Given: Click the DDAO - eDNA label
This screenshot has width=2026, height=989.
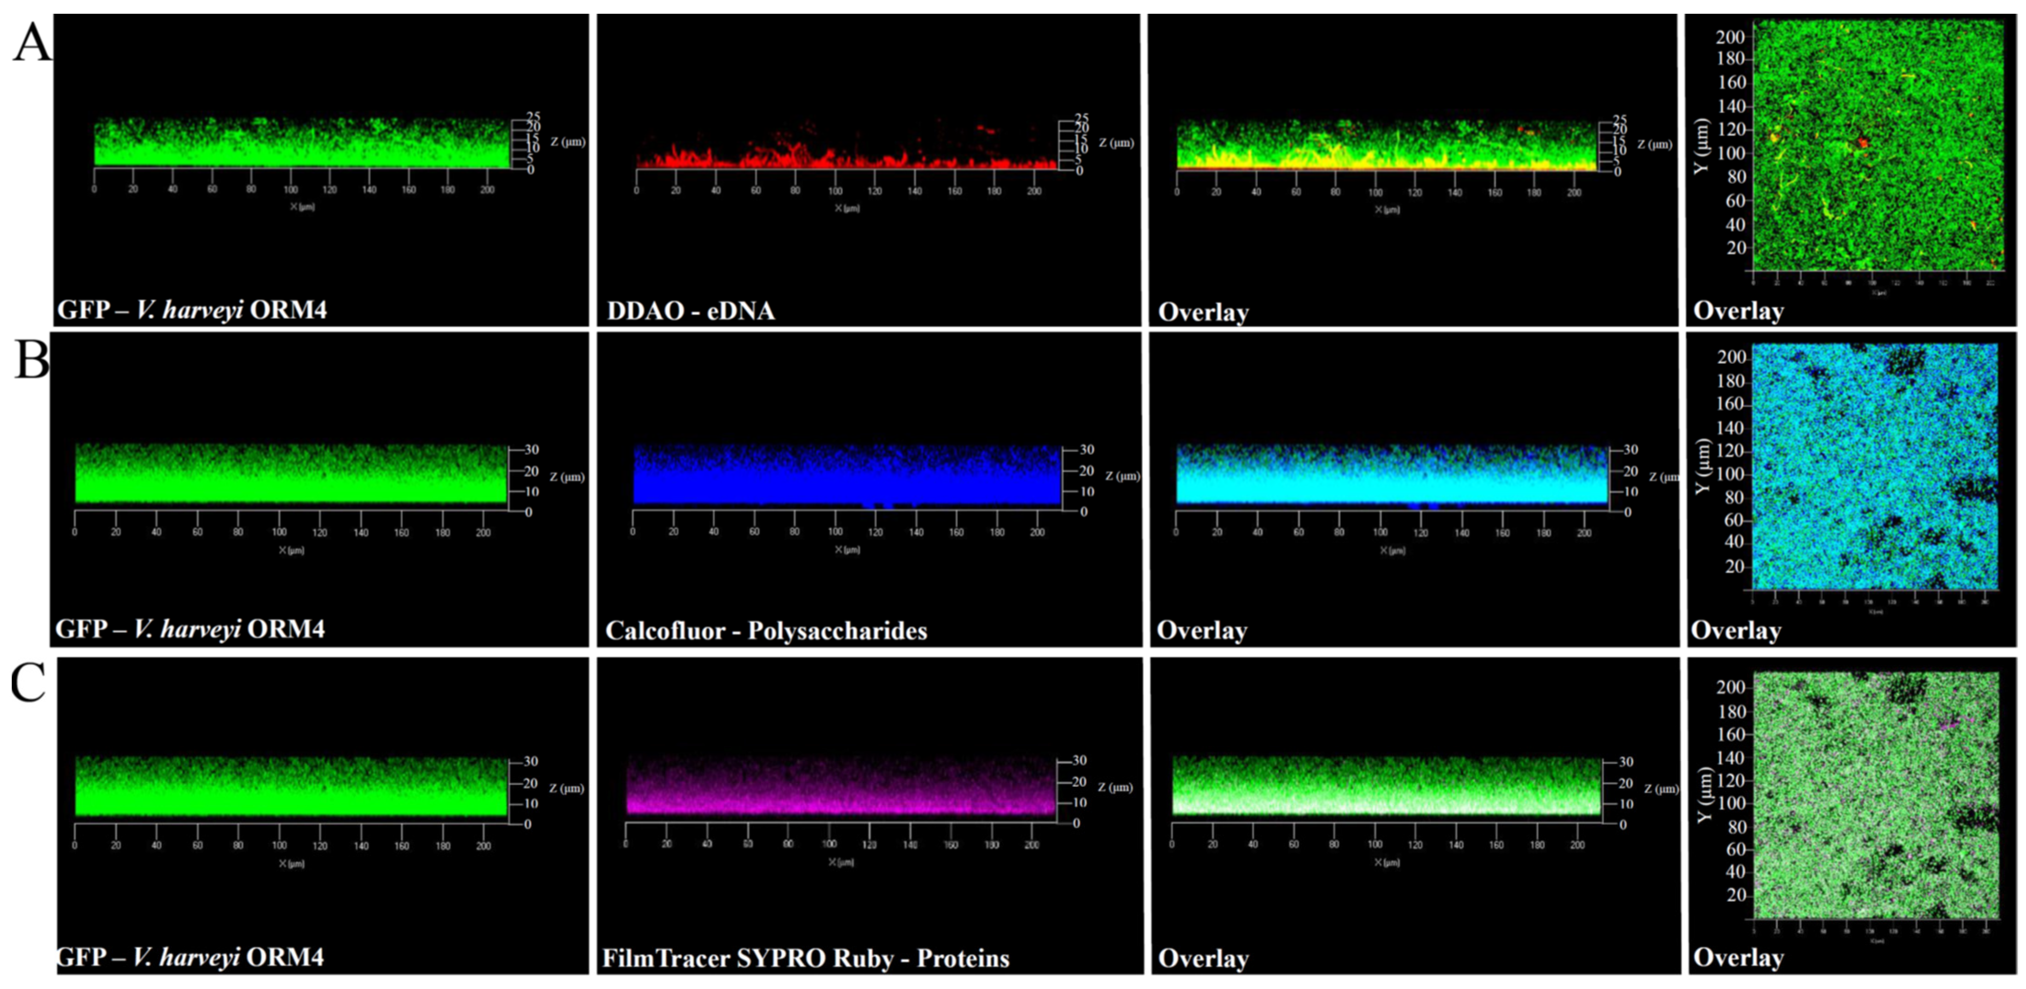Looking at the screenshot, I should tap(691, 311).
